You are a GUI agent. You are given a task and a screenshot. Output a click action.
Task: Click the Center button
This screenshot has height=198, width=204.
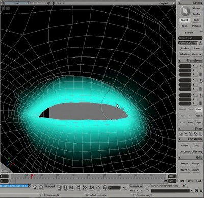tap(196, 14)
